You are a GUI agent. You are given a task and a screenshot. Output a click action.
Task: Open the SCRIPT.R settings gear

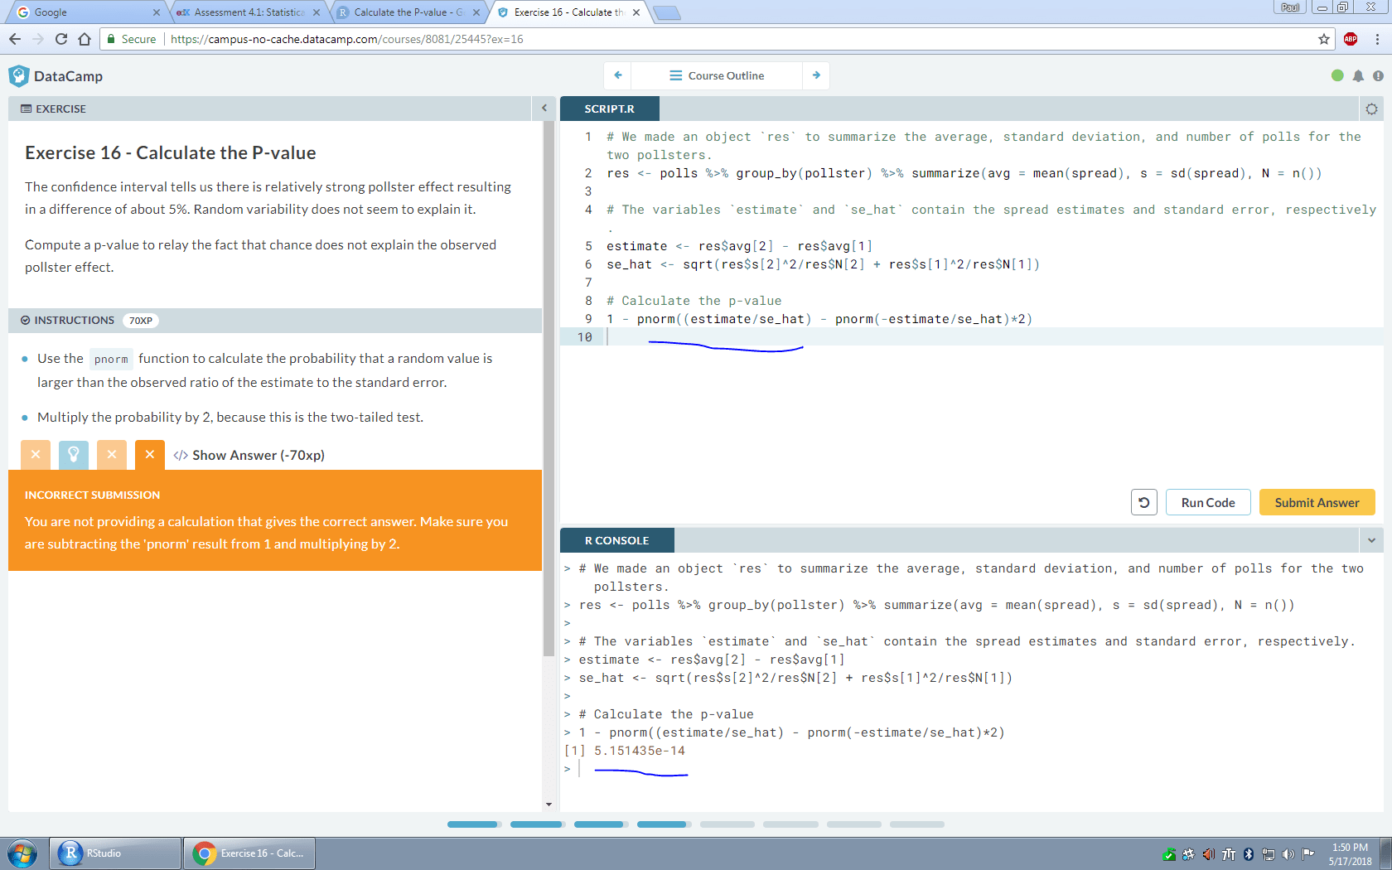[1372, 109]
